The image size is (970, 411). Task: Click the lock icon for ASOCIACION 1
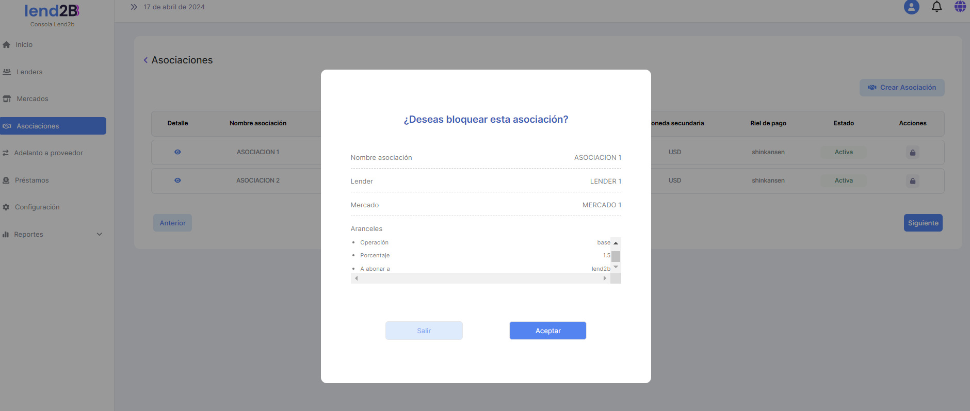912,153
